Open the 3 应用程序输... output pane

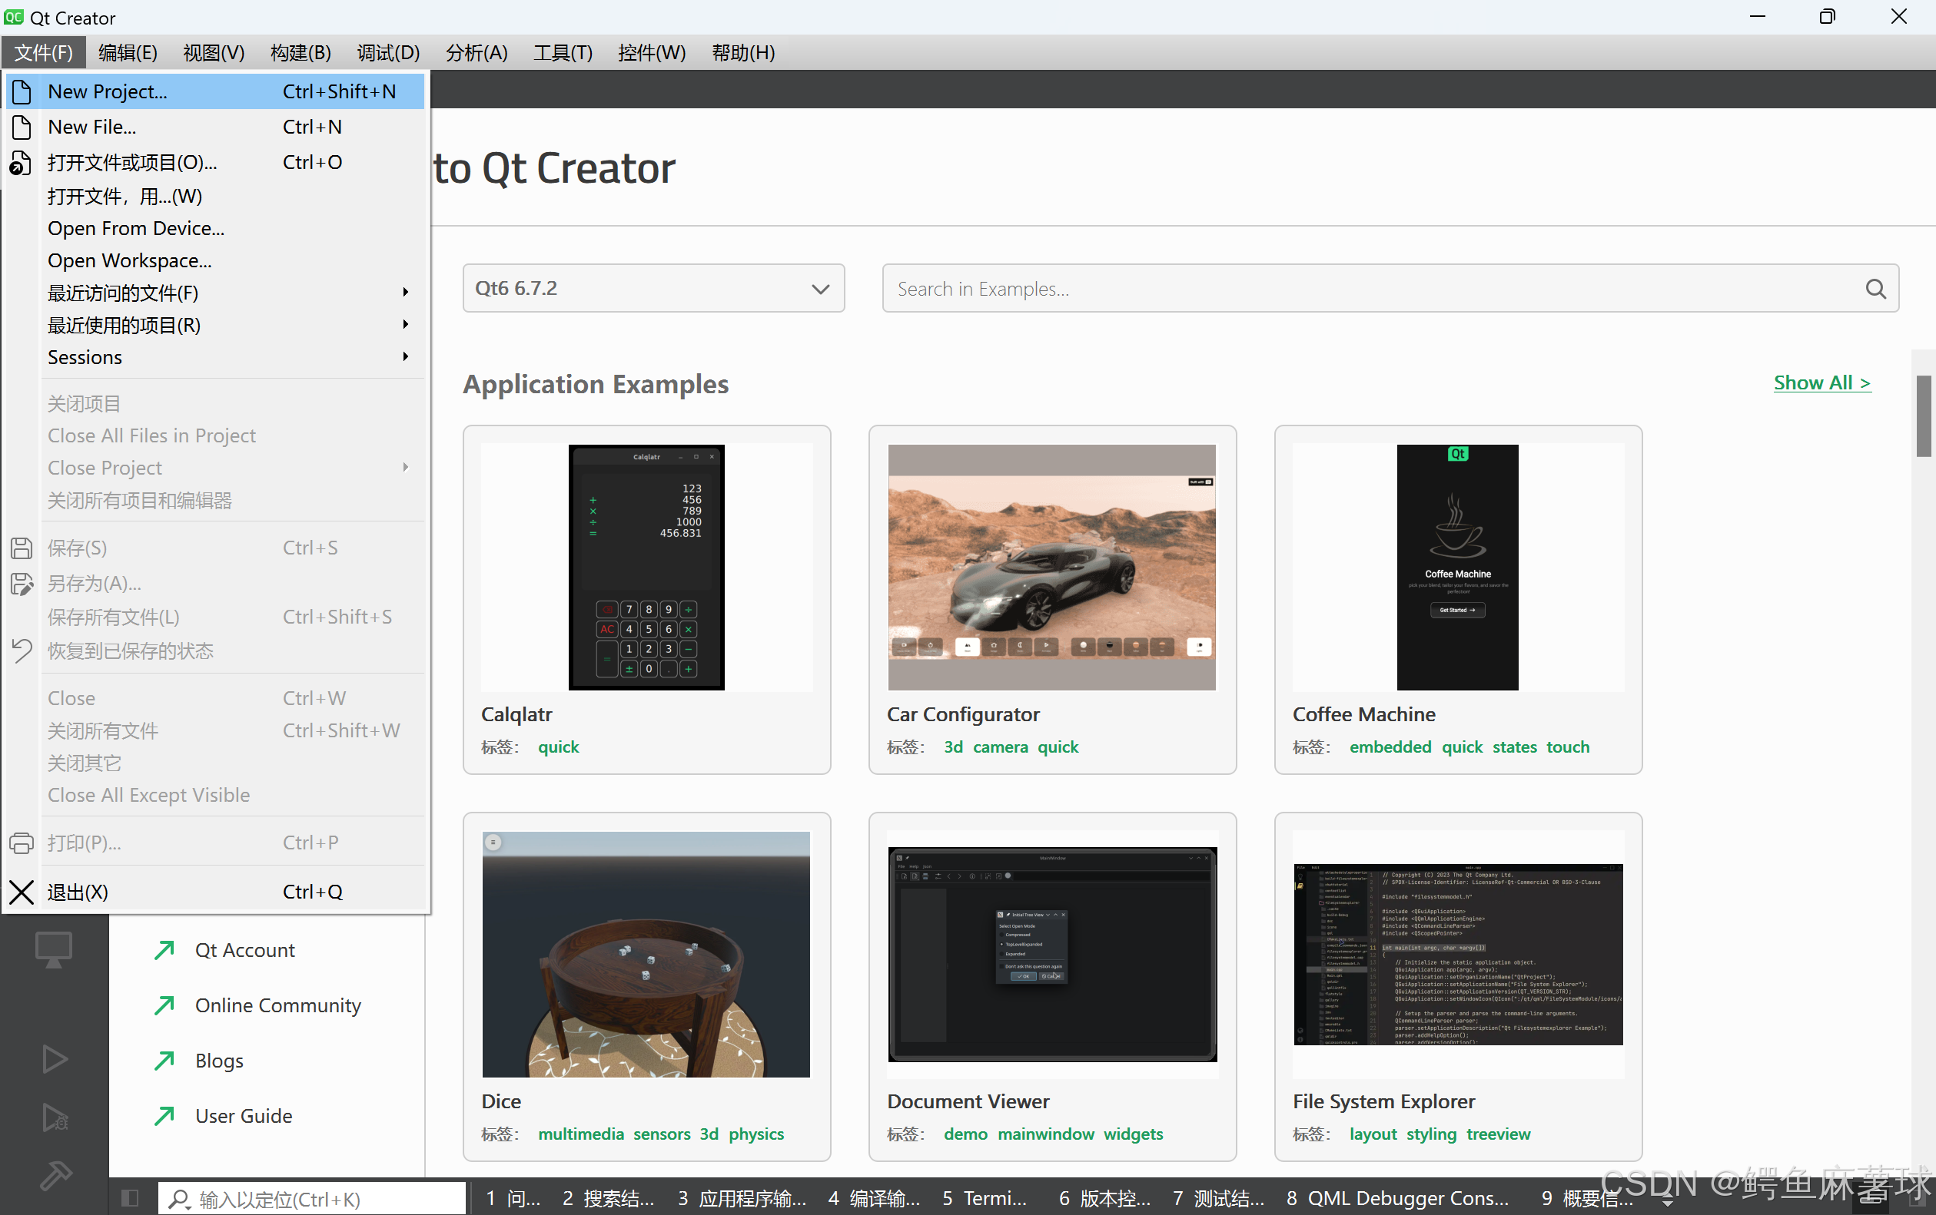click(x=742, y=1198)
